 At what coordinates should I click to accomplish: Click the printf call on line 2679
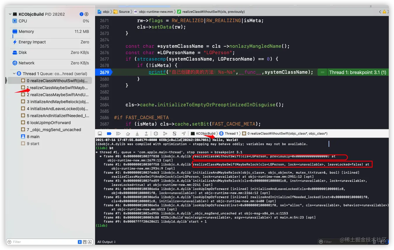[x=157, y=72]
